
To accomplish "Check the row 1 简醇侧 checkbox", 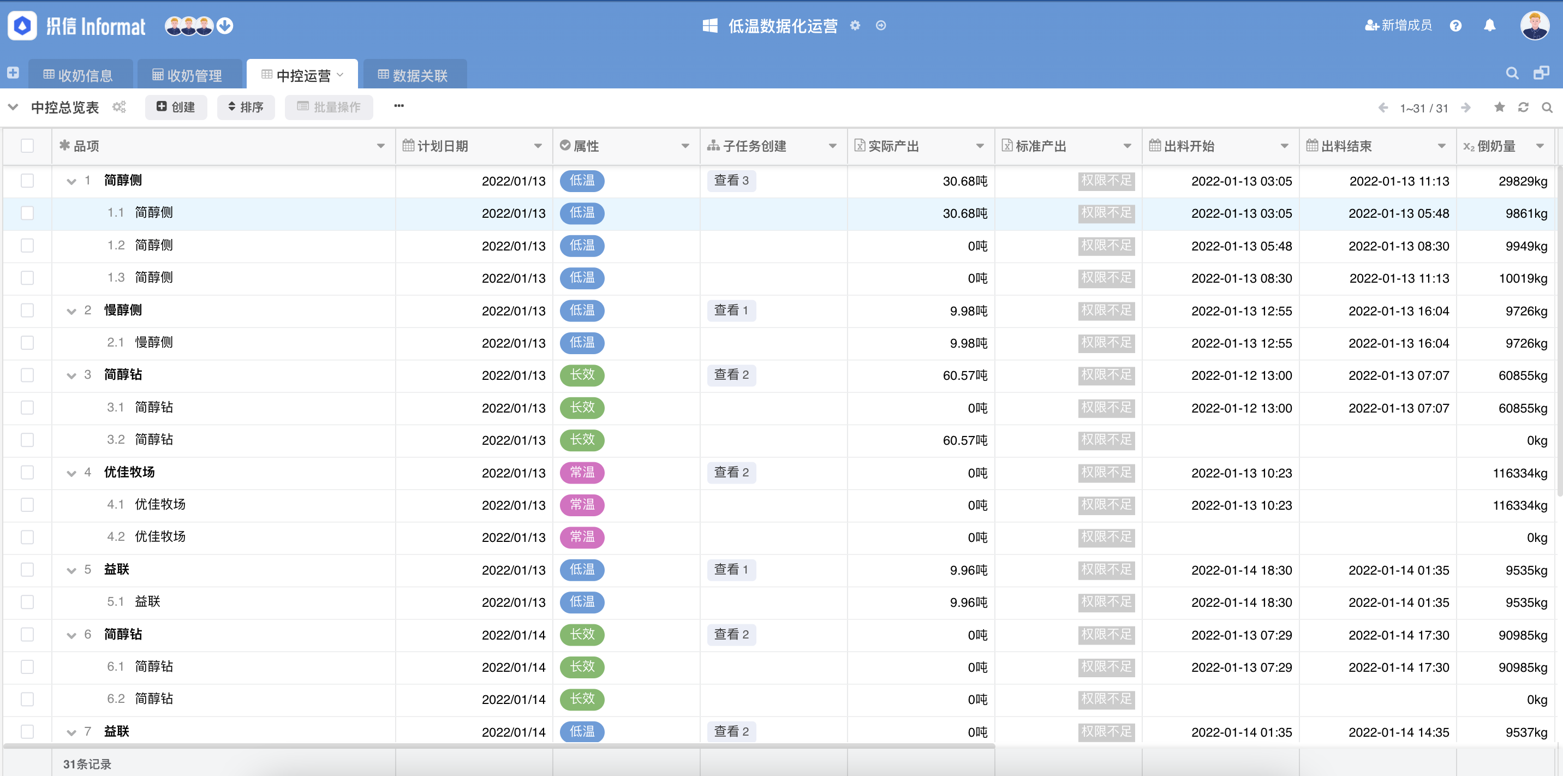I will coord(27,181).
